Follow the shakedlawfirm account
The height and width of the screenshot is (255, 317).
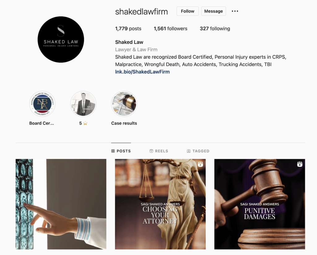188,11
